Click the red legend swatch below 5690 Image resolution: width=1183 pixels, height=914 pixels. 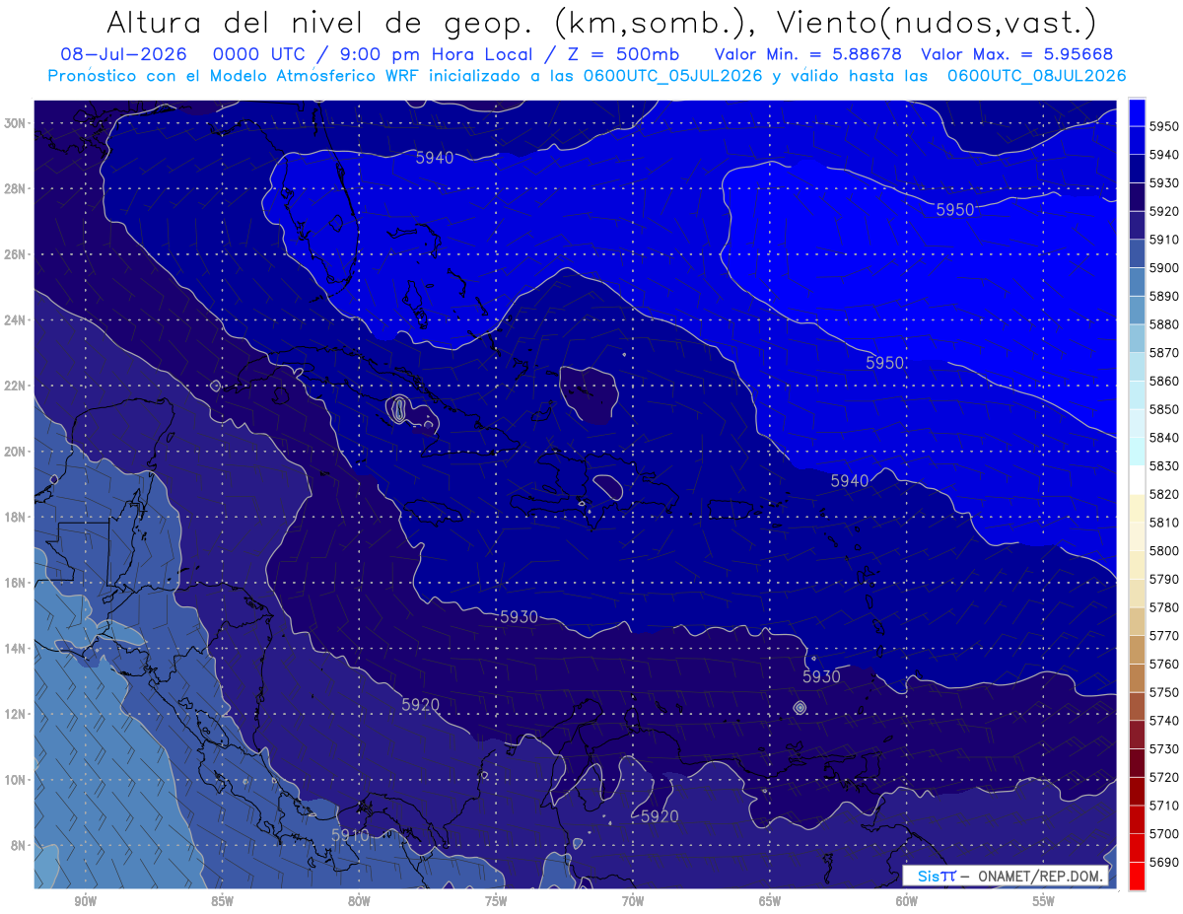tap(1137, 876)
